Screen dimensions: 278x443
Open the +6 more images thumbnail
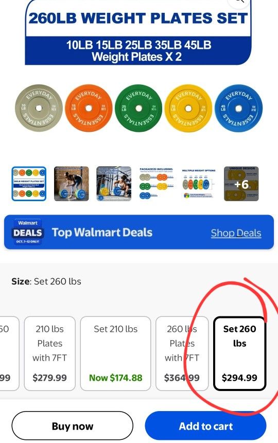coord(241,184)
